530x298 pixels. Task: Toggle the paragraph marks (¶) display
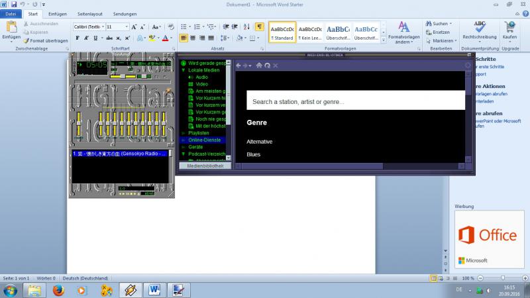pos(259,26)
